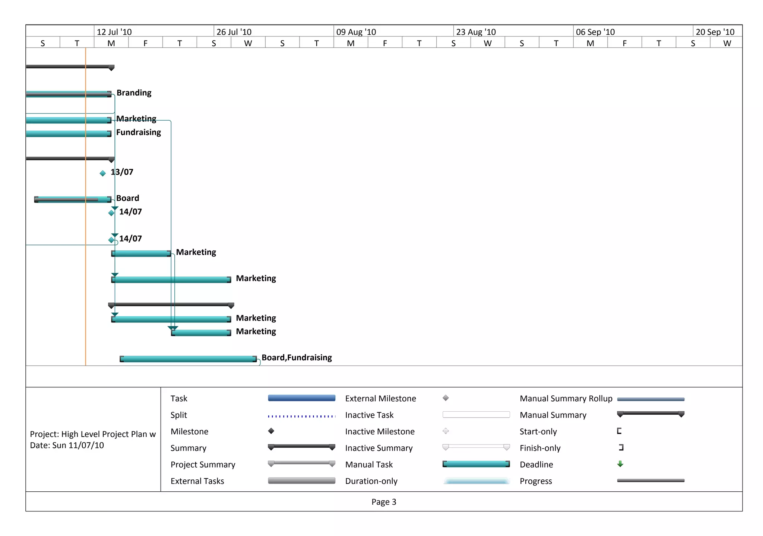Select the Inactive Summary legend label
Screen dimensions: 763x536
[x=379, y=448]
